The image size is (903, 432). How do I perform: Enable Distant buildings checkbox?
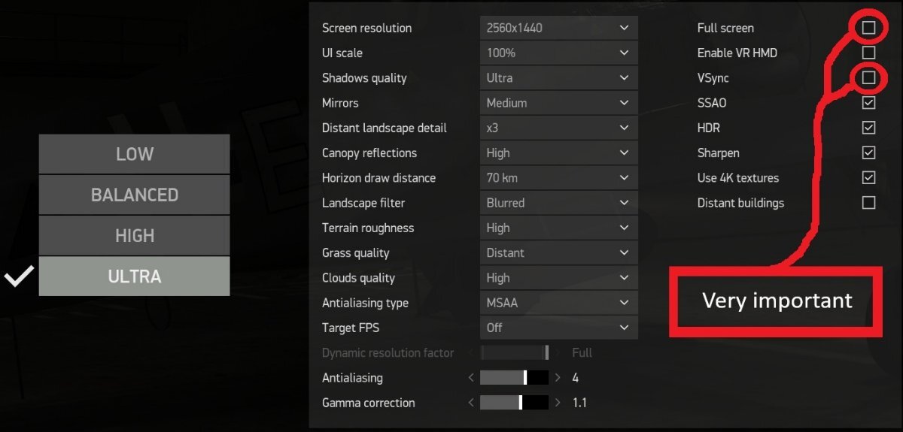pos(868,203)
